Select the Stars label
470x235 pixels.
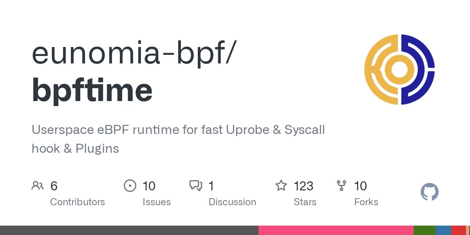tap(305, 202)
